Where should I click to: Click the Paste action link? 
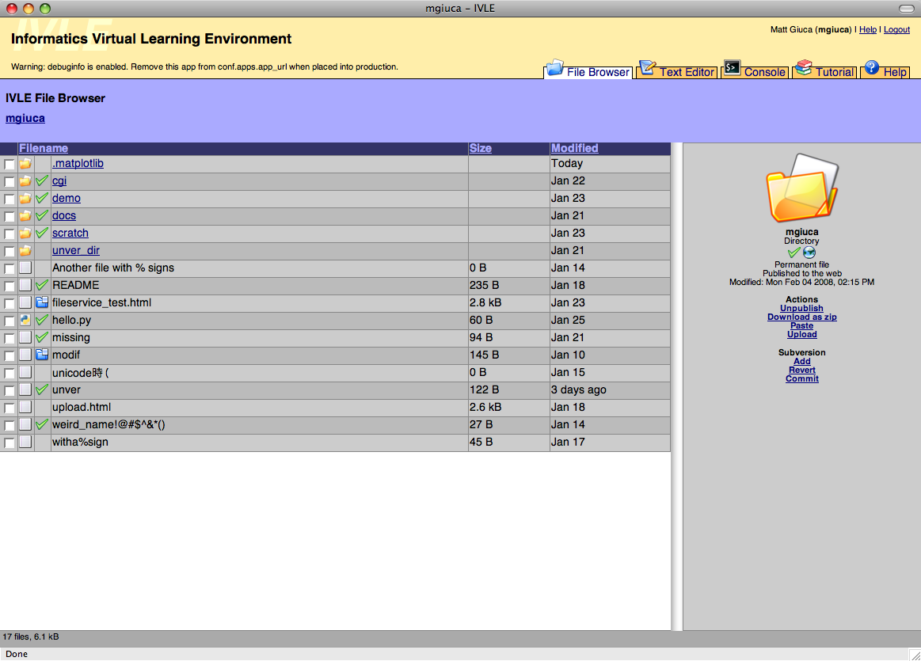click(x=801, y=326)
